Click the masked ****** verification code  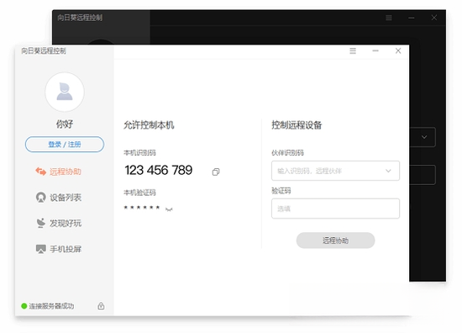tap(142, 208)
